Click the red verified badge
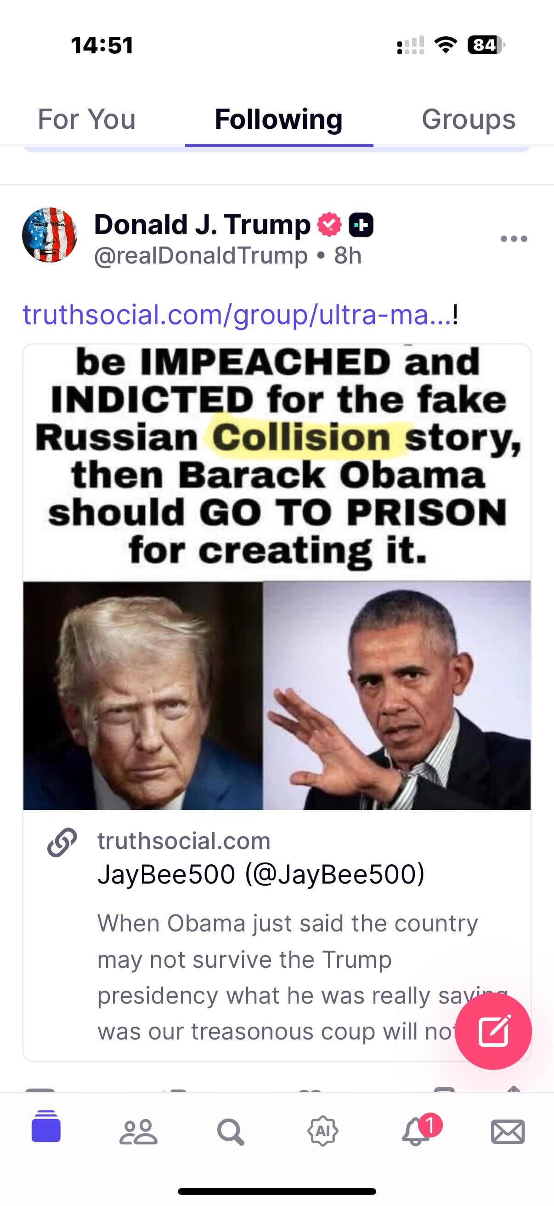 [329, 224]
